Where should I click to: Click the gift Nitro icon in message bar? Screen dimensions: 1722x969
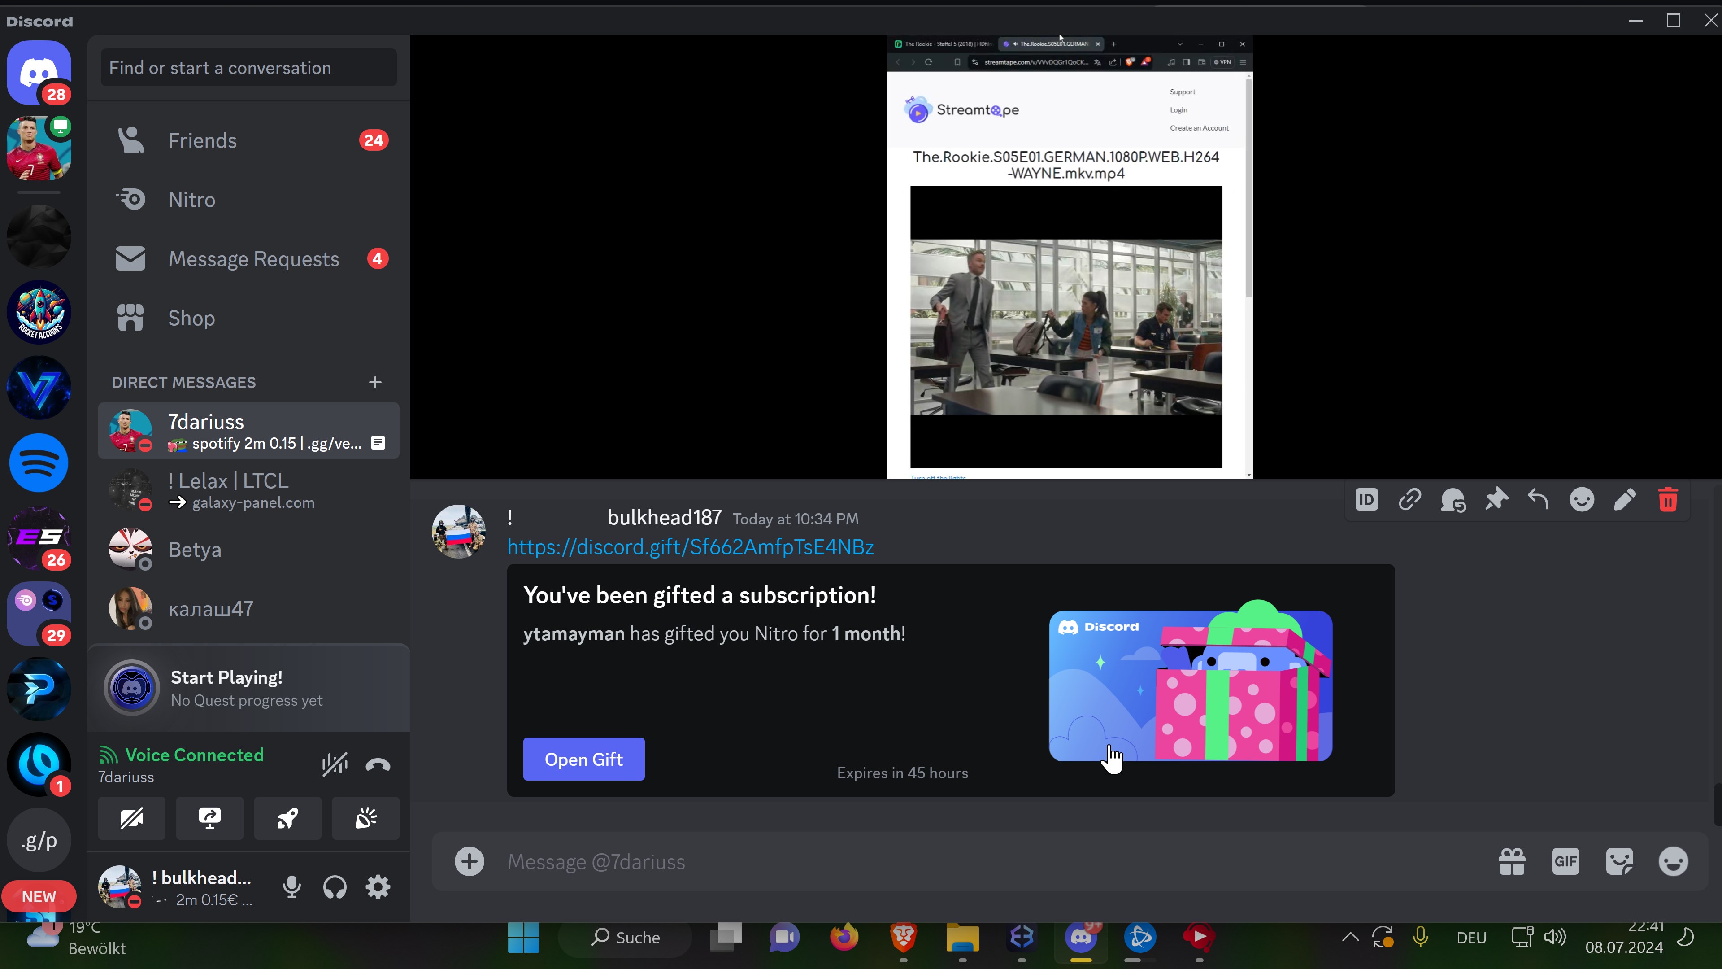coord(1512,861)
